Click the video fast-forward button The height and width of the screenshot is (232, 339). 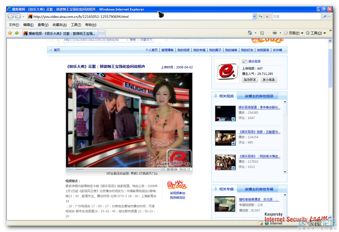(163, 169)
